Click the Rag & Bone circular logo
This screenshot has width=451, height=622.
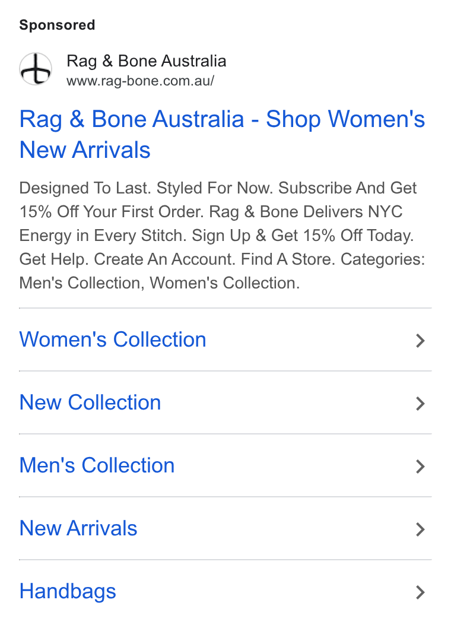(x=36, y=69)
